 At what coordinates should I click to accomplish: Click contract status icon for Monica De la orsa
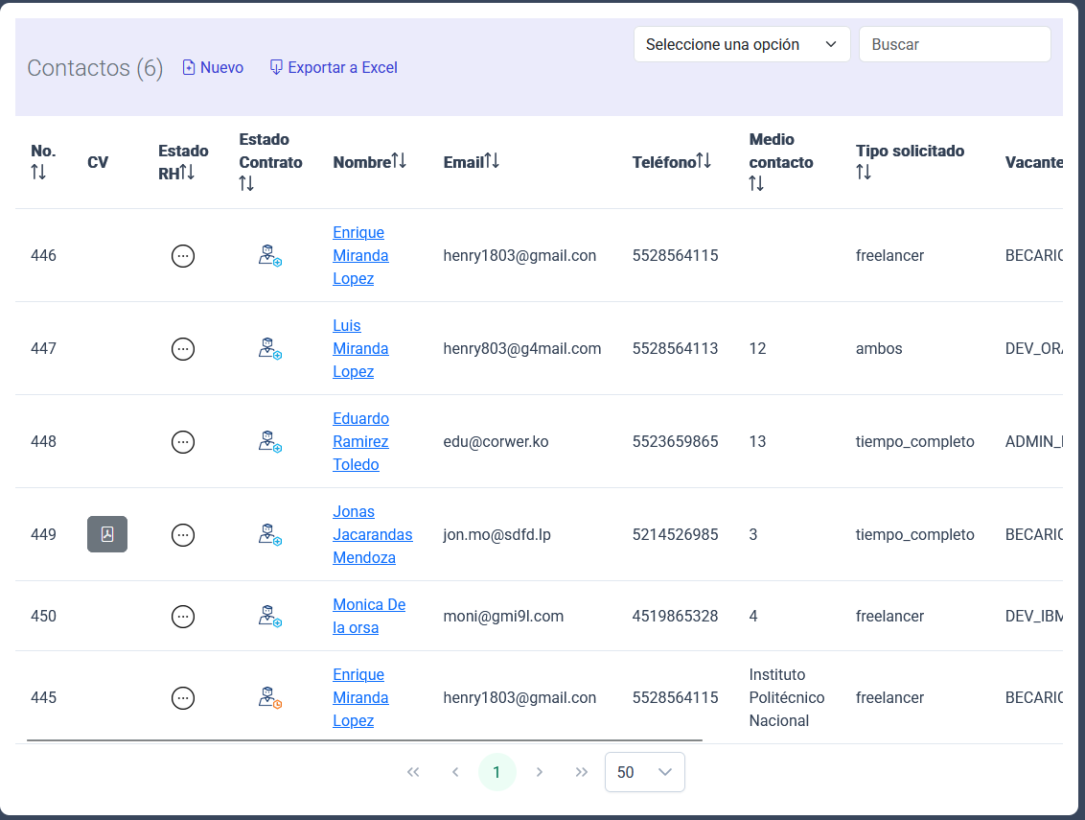pos(269,617)
